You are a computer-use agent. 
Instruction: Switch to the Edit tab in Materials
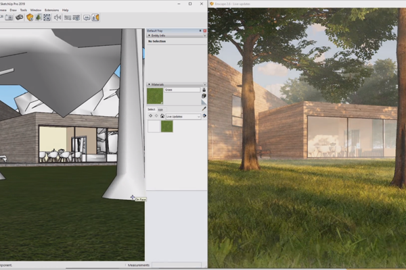tap(161, 109)
